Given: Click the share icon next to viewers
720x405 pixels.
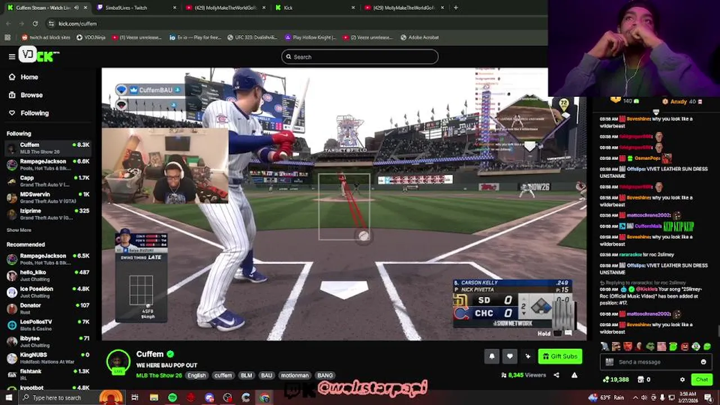Looking at the screenshot, I should click(556, 375).
